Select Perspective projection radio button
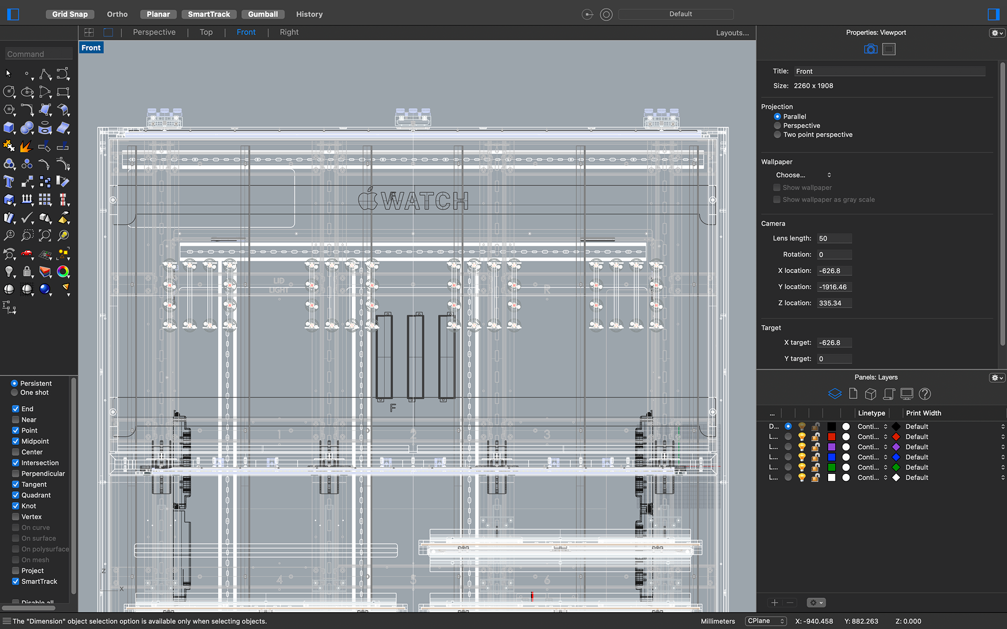 point(777,126)
